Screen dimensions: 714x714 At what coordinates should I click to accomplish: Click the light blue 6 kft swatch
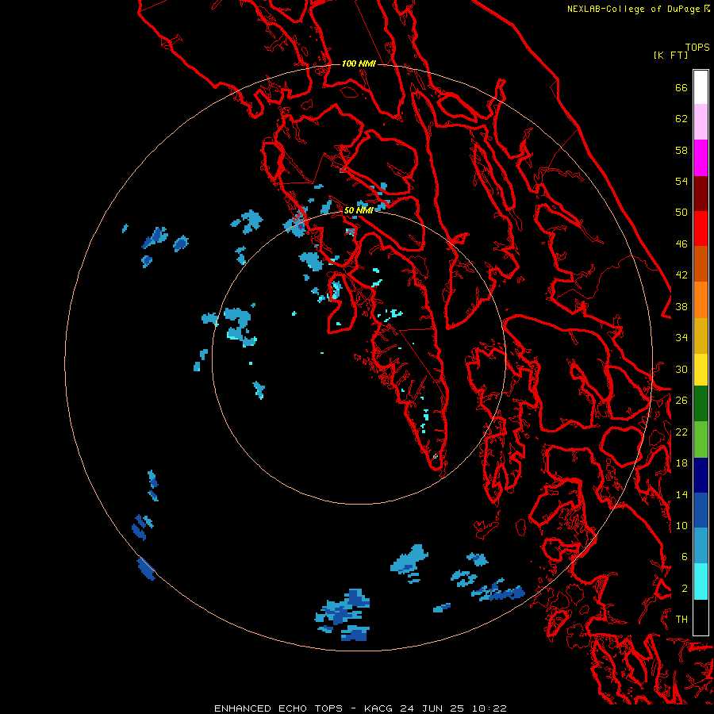coord(701,546)
